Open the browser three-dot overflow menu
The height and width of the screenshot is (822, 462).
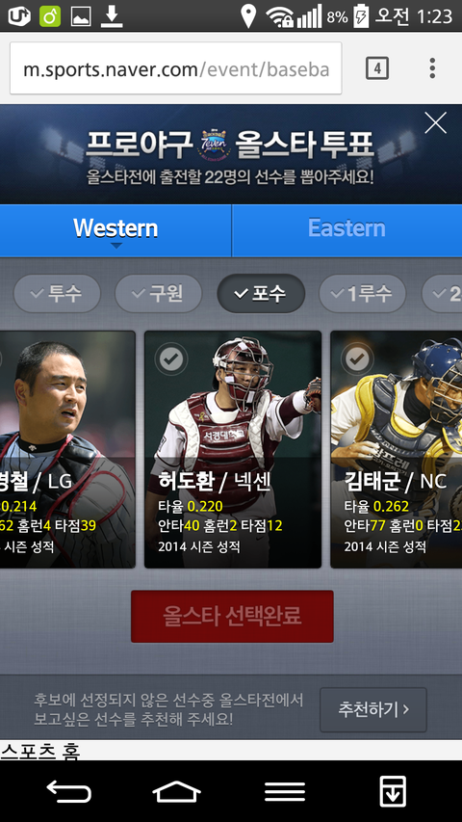432,68
